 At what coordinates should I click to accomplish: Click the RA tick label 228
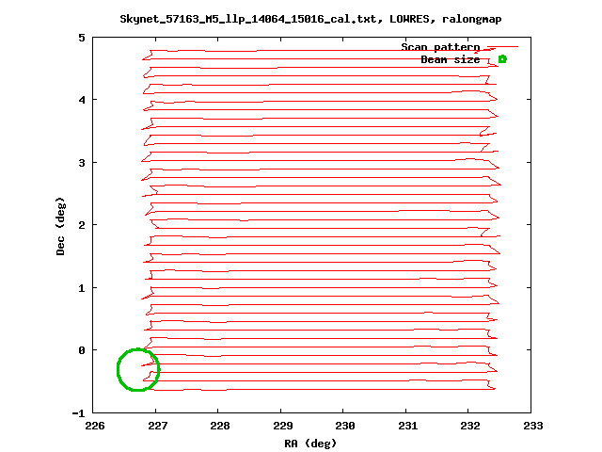[x=220, y=426]
